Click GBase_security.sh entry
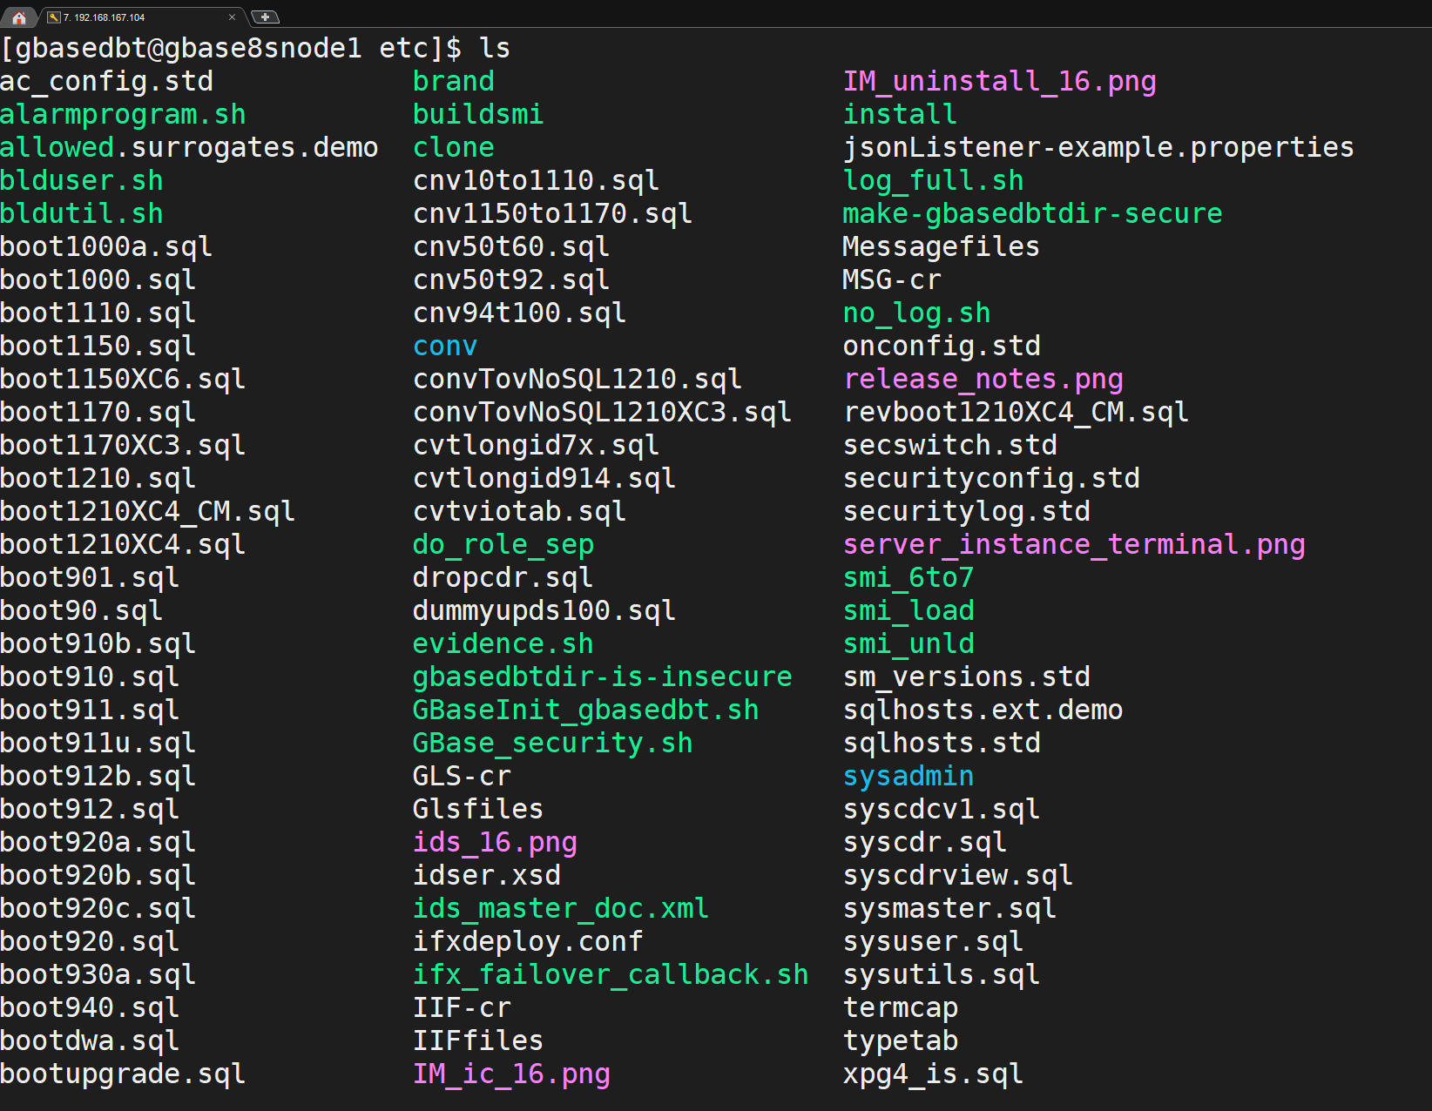Viewport: 1432px width, 1111px height. 552,744
